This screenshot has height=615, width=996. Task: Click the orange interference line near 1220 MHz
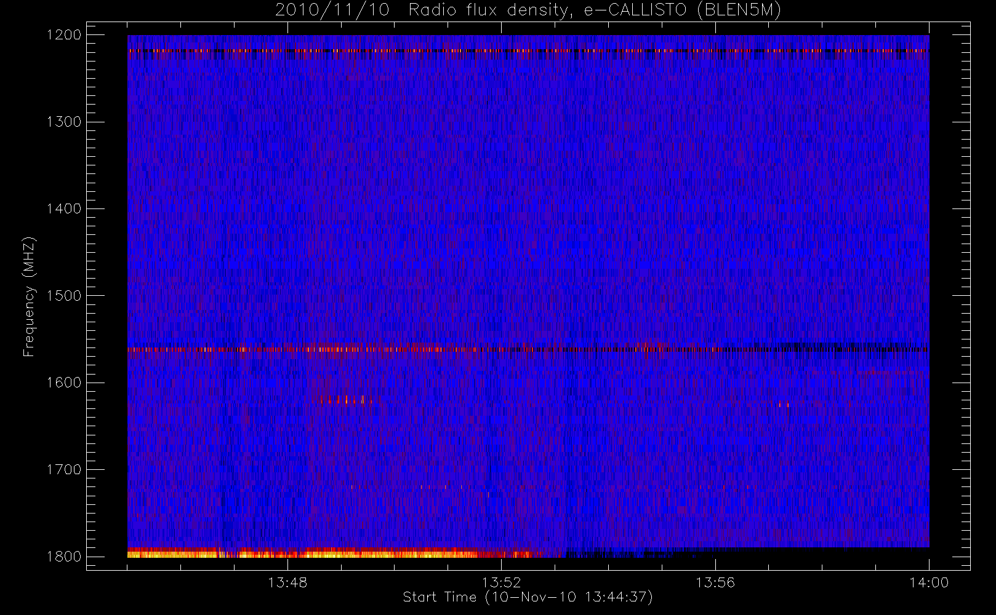click(x=528, y=50)
